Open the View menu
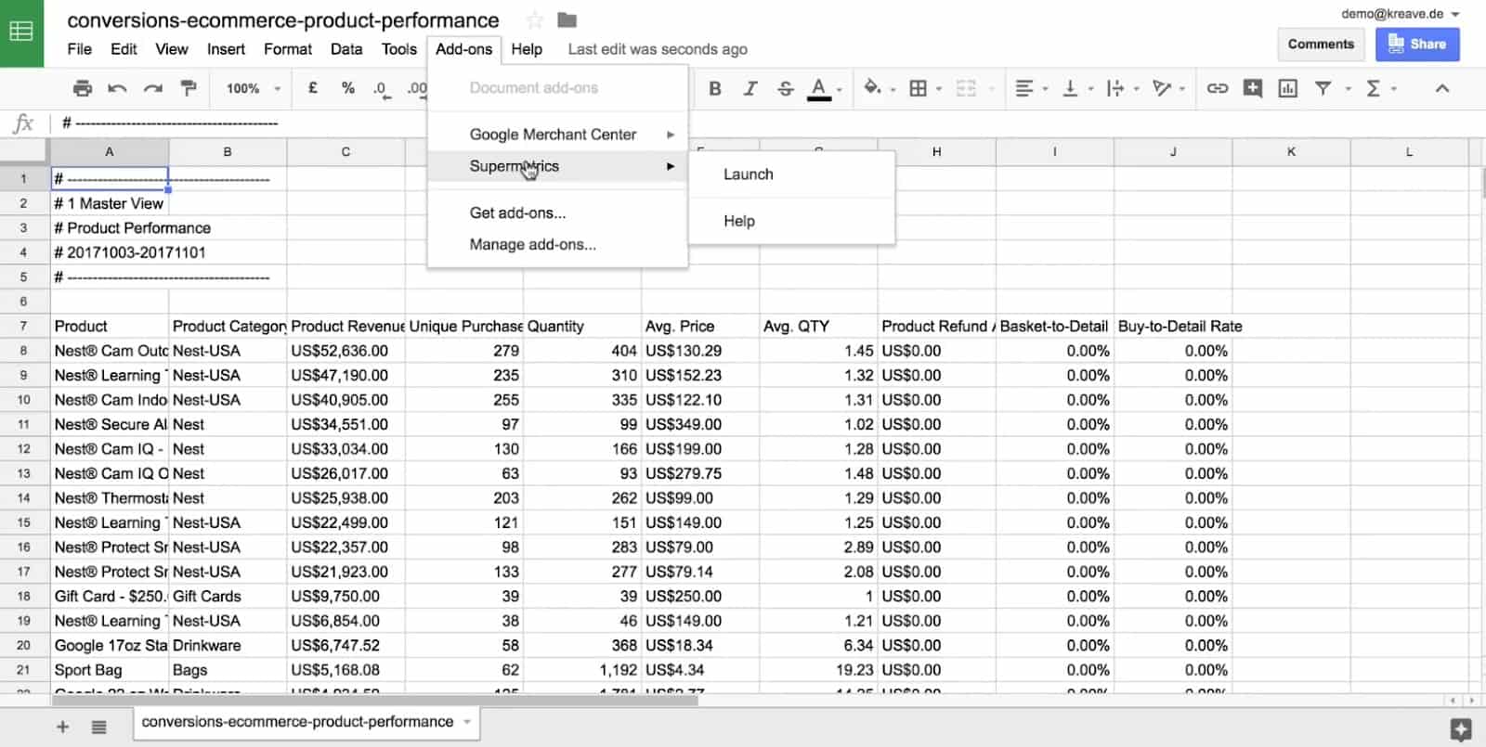This screenshot has width=1486, height=747. (x=172, y=49)
